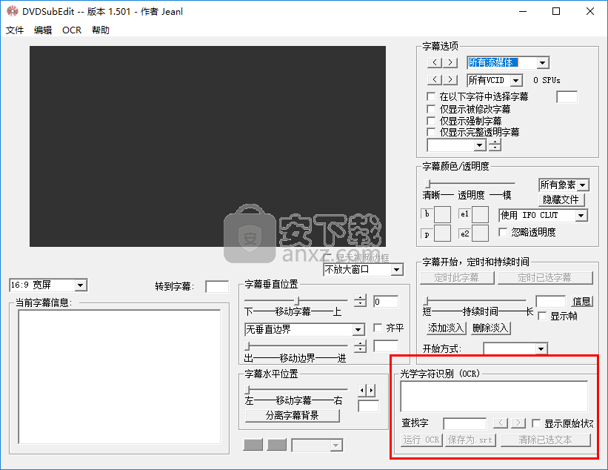The image size is (608, 470).
Task: Open the 文件 menu
Action: click(x=15, y=30)
